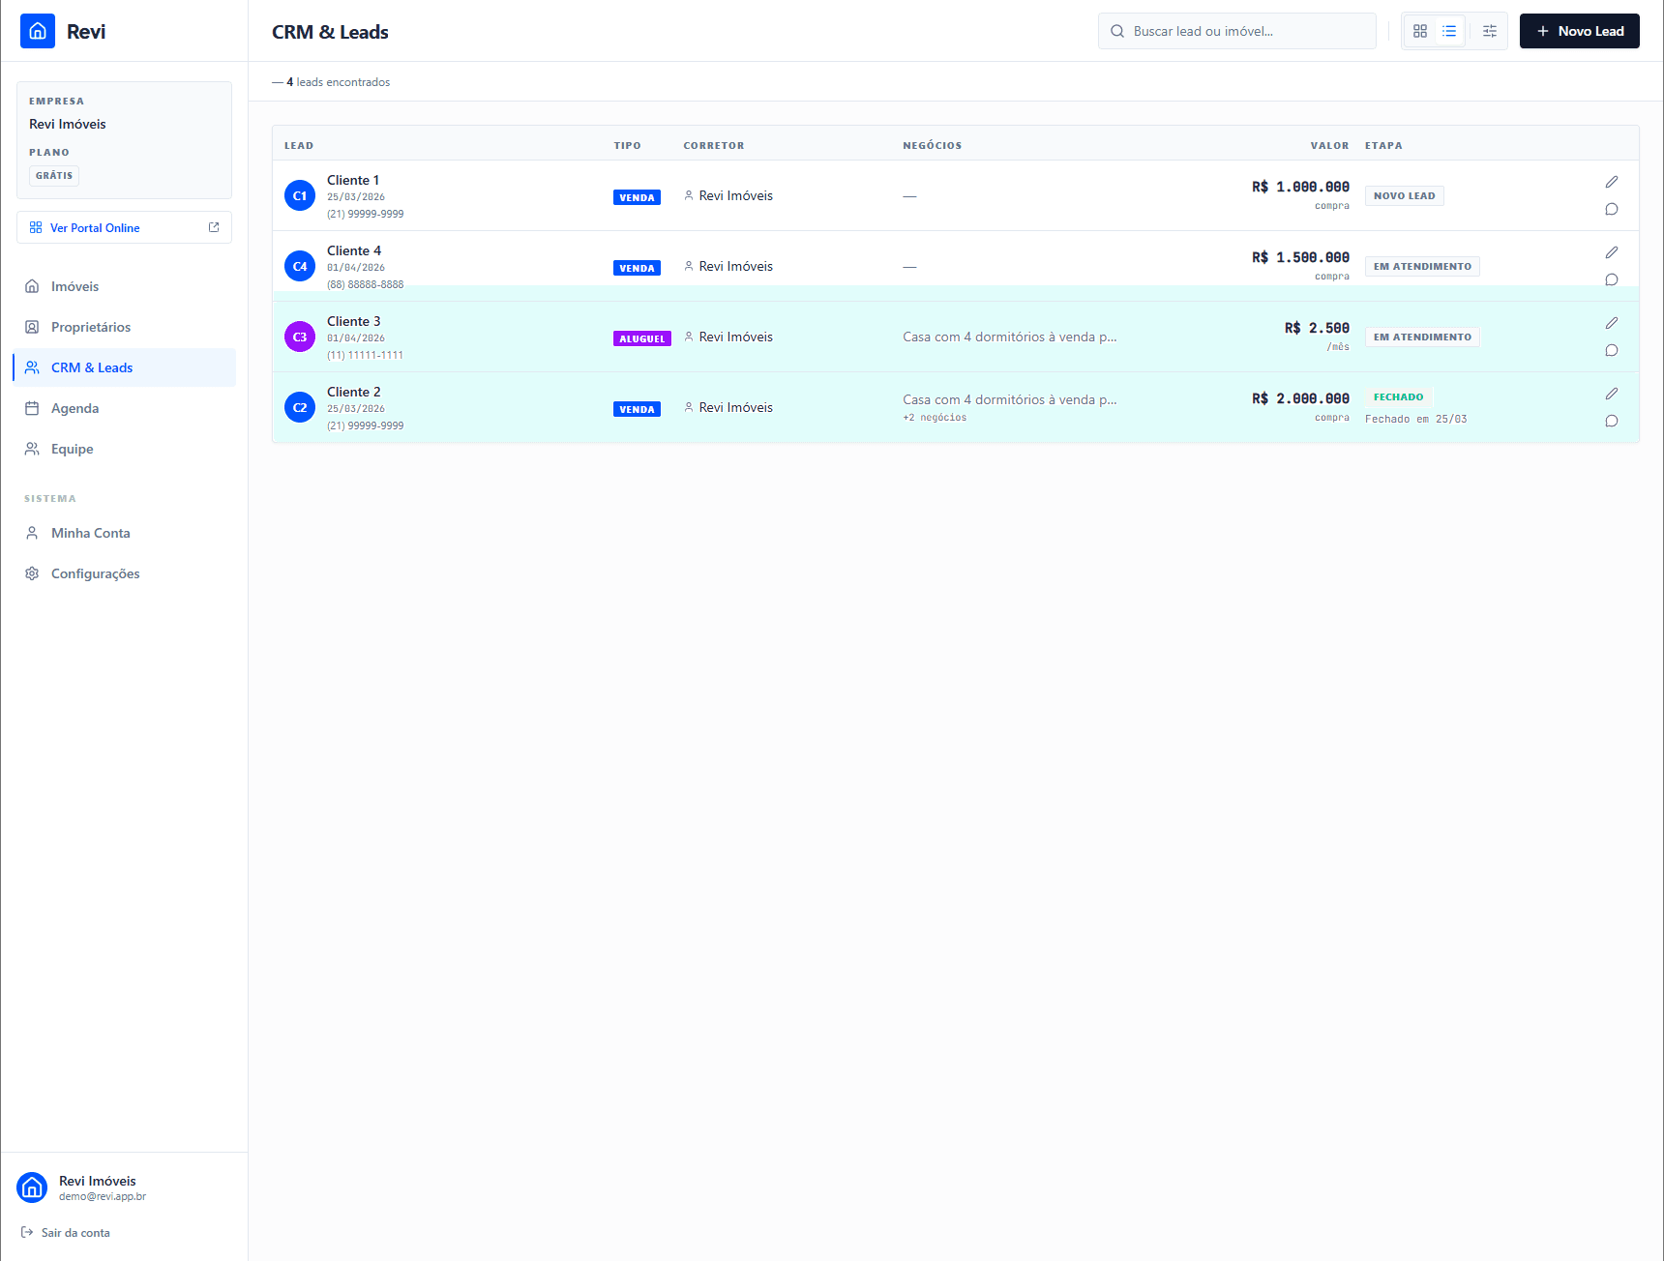Open Configurações in the sidebar
This screenshot has width=1664, height=1261.
coord(95,573)
